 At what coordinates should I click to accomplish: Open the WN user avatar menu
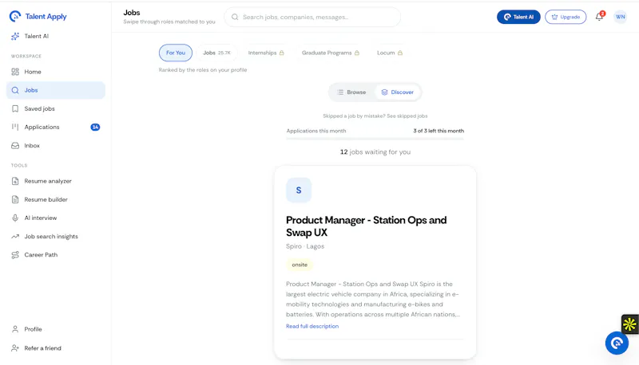coord(621,17)
